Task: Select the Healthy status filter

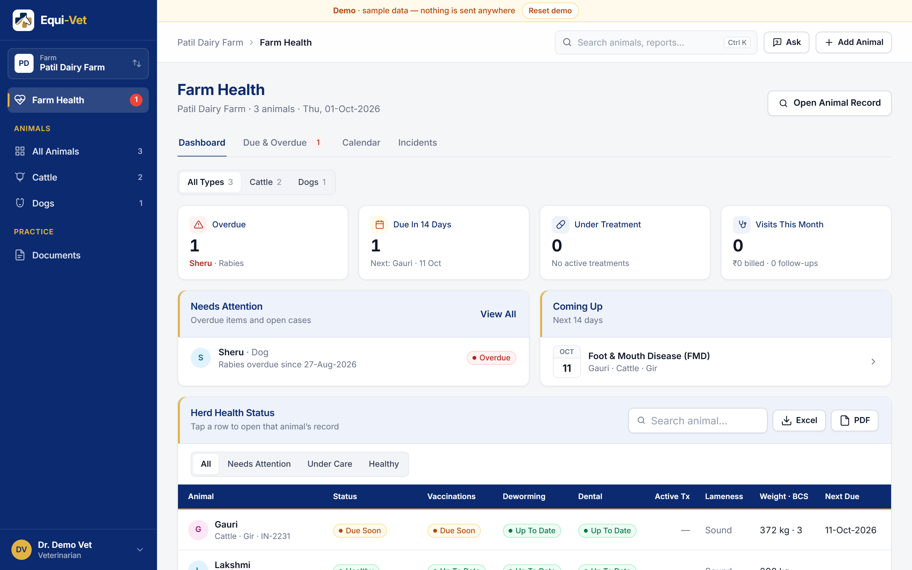Action: click(384, 464)
